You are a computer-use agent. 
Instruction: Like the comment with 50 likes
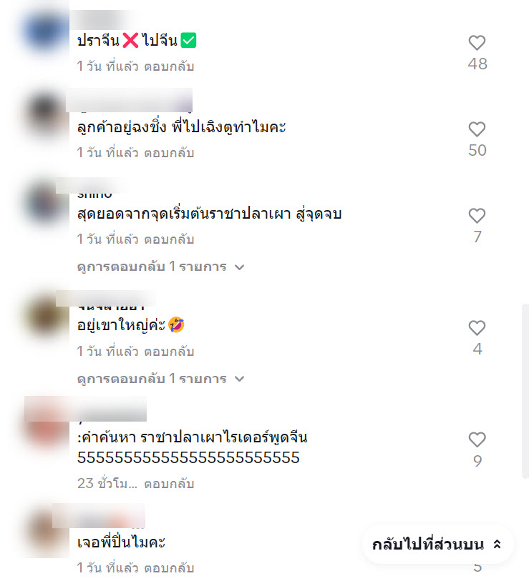click(x=477, y=129)
